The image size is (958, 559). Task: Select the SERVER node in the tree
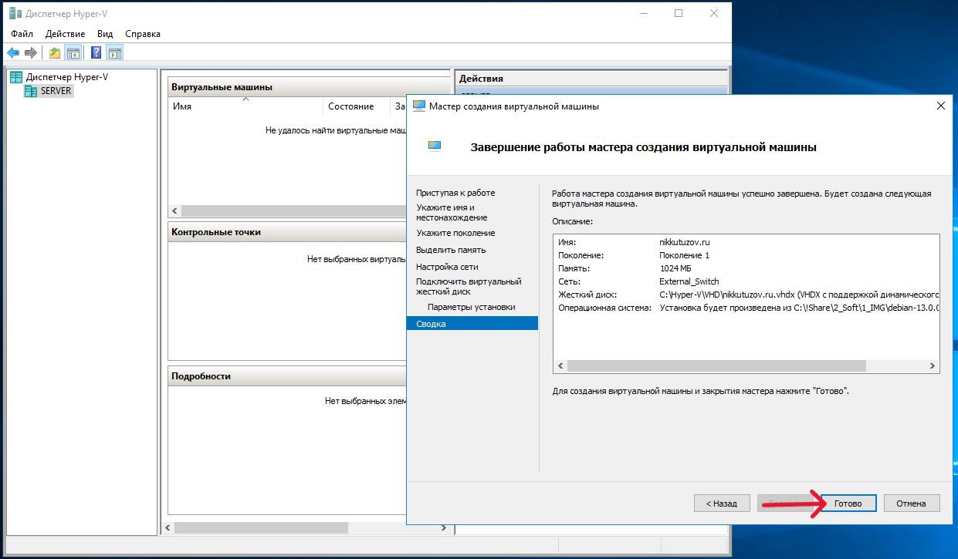(56, 91)
